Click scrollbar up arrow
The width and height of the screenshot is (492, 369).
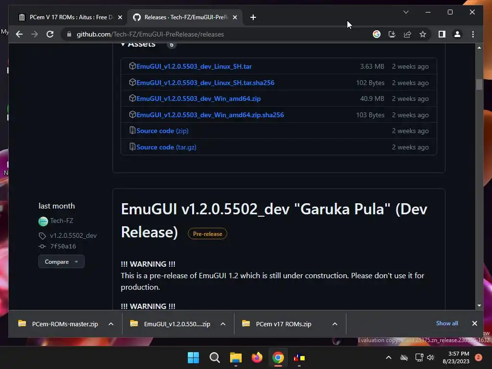point(479,48)
